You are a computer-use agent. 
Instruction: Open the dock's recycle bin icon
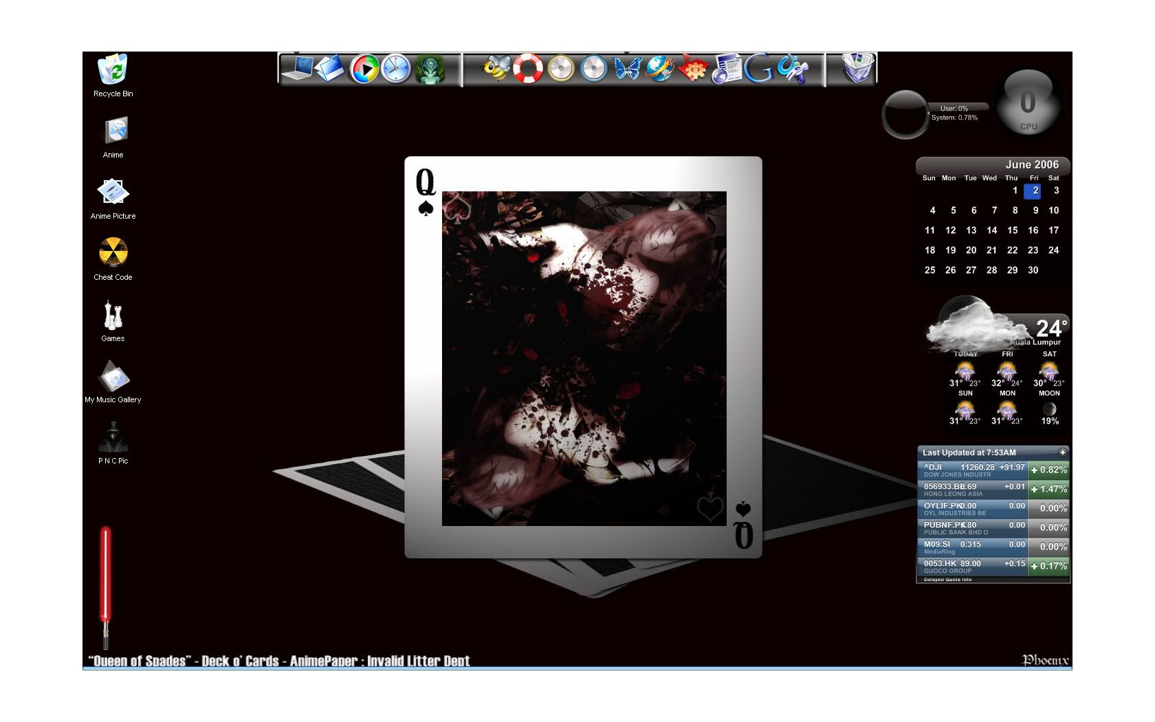pyautogui.click(x=857, y=69)
